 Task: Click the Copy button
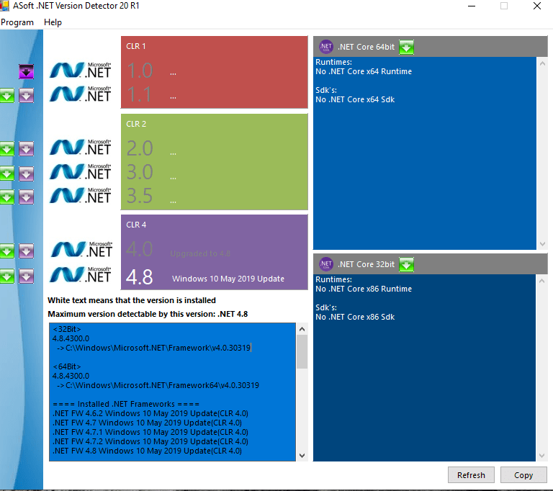[523, 475]
